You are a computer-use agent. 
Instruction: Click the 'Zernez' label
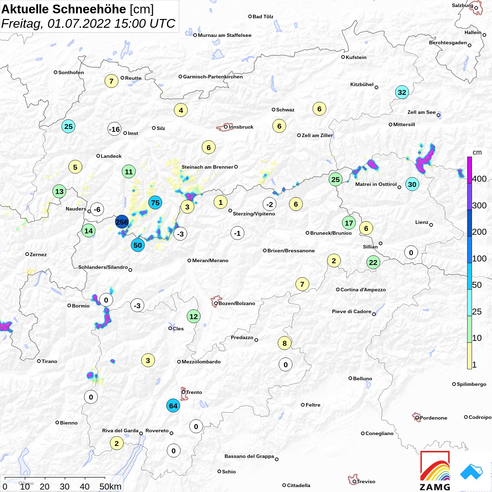pos(38,254)
